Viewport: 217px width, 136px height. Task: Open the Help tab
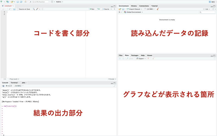143,55
